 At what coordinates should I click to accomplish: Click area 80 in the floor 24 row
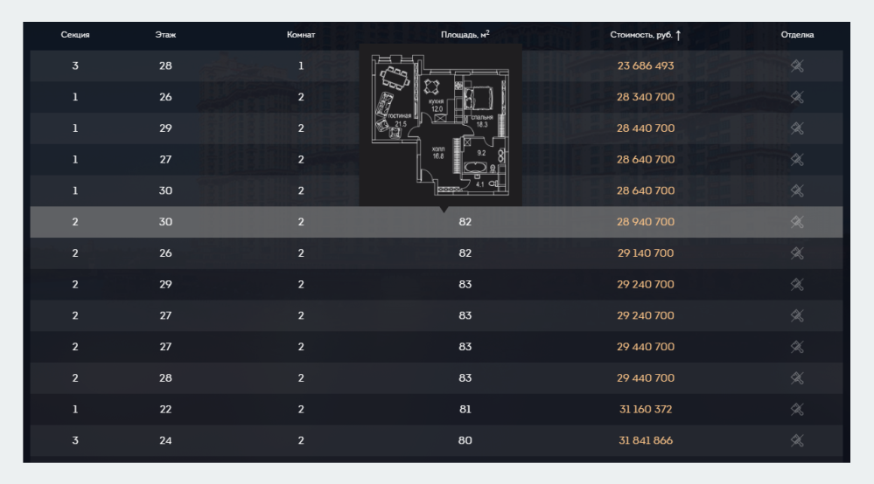click(465, 440)
